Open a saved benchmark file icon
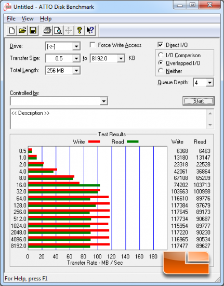 (x=22, y=30)
